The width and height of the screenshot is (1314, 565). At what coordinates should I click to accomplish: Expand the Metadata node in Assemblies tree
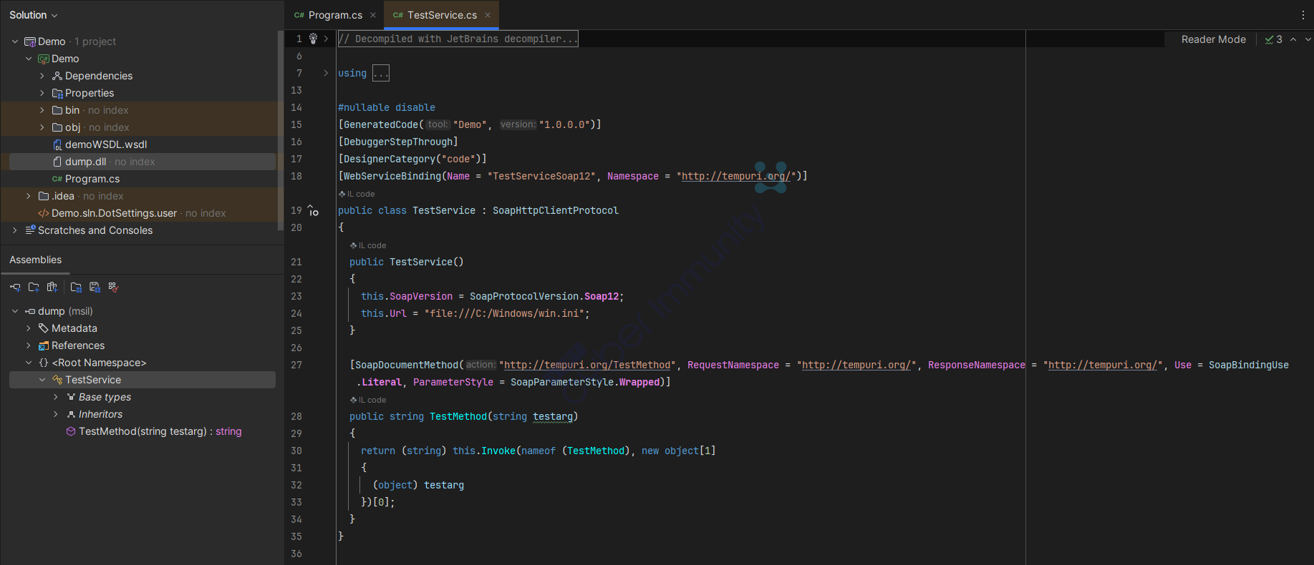coord(29,328)
